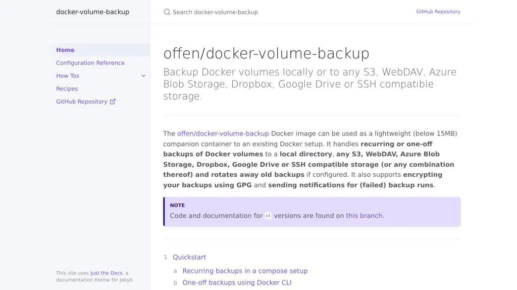The image size is (517, 290).
Task: Click the v1 code tag in the note
Action: pyautogui.click(x=268, y=216)
